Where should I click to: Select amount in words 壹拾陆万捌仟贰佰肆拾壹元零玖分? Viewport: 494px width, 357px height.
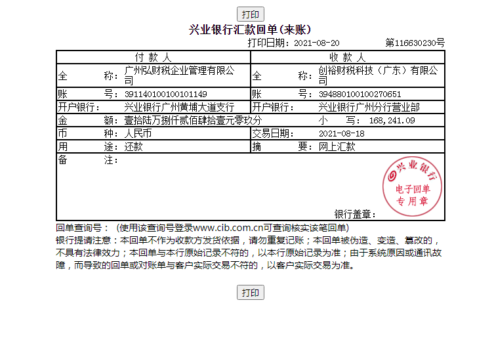point(193,120)
